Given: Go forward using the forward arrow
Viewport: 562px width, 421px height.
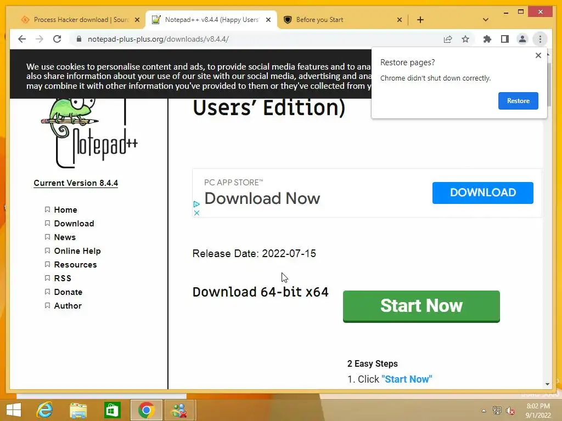Looking at the screenshot, I should pyautogui.click(x=40, y=39).
